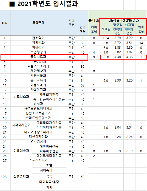The width and height of the screenshot is (147, 191).
Task: Click the 전문대졸이상전형(평점) merged header
Action: pos(123,20)
